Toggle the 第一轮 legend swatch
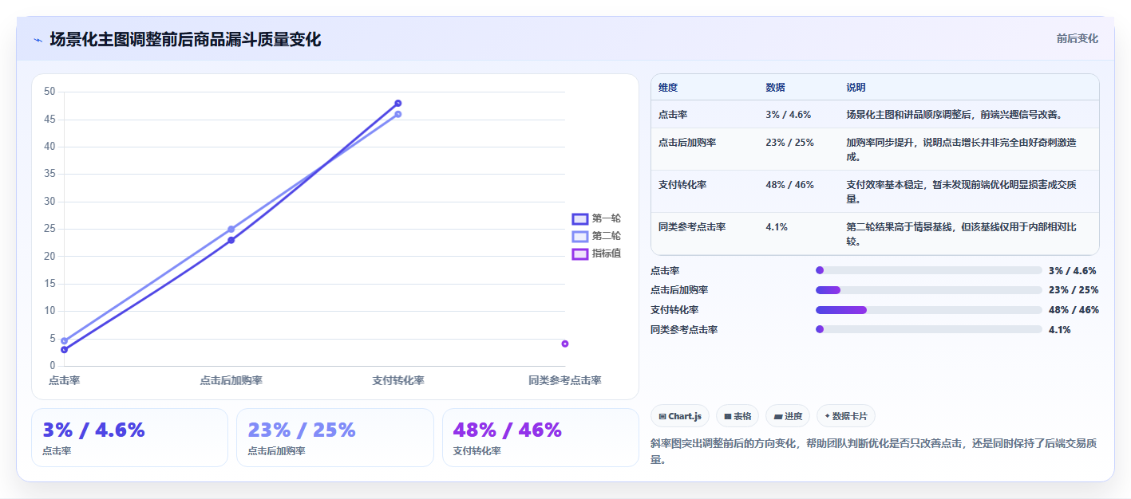 580,218
